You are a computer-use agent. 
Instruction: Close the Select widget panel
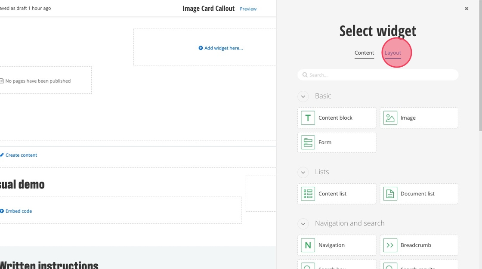pos(467,9)
